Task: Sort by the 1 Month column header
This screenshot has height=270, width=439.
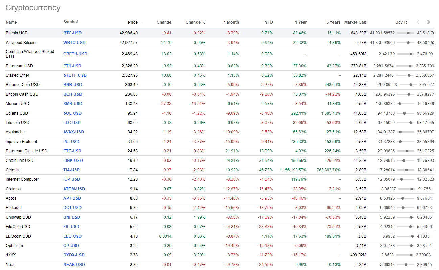Action: (231, 22)
